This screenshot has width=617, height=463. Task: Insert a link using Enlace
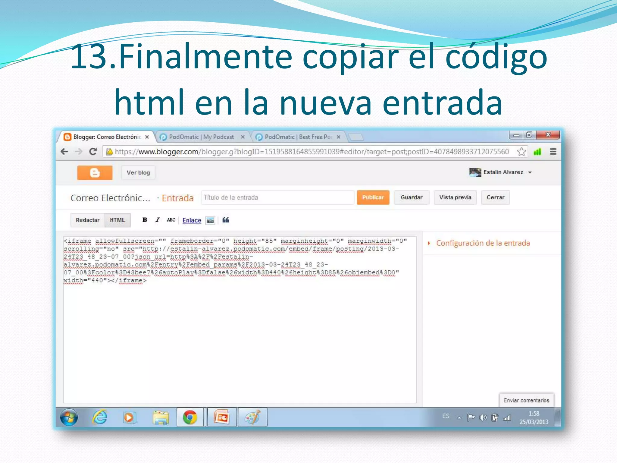(192, 220)
